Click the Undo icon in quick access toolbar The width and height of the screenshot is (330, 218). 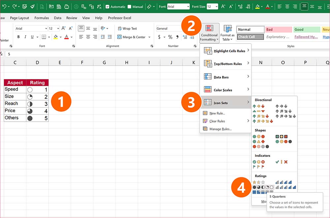tap(4, 6)
